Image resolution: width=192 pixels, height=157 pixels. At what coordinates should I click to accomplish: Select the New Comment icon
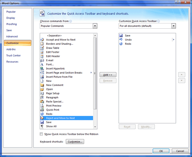click(42, 85)
